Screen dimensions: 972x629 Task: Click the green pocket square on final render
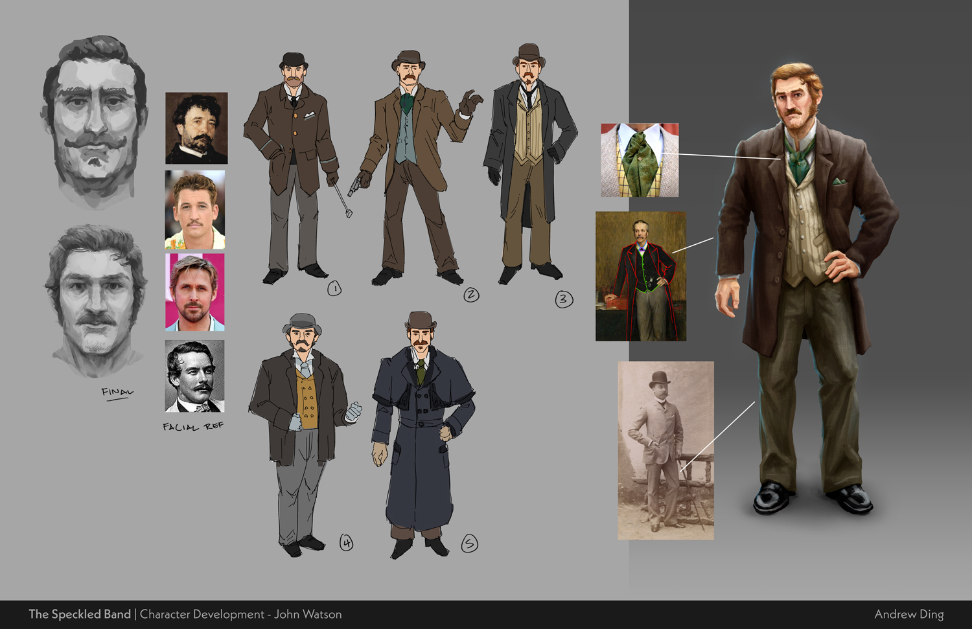click(x=840, y=182)
